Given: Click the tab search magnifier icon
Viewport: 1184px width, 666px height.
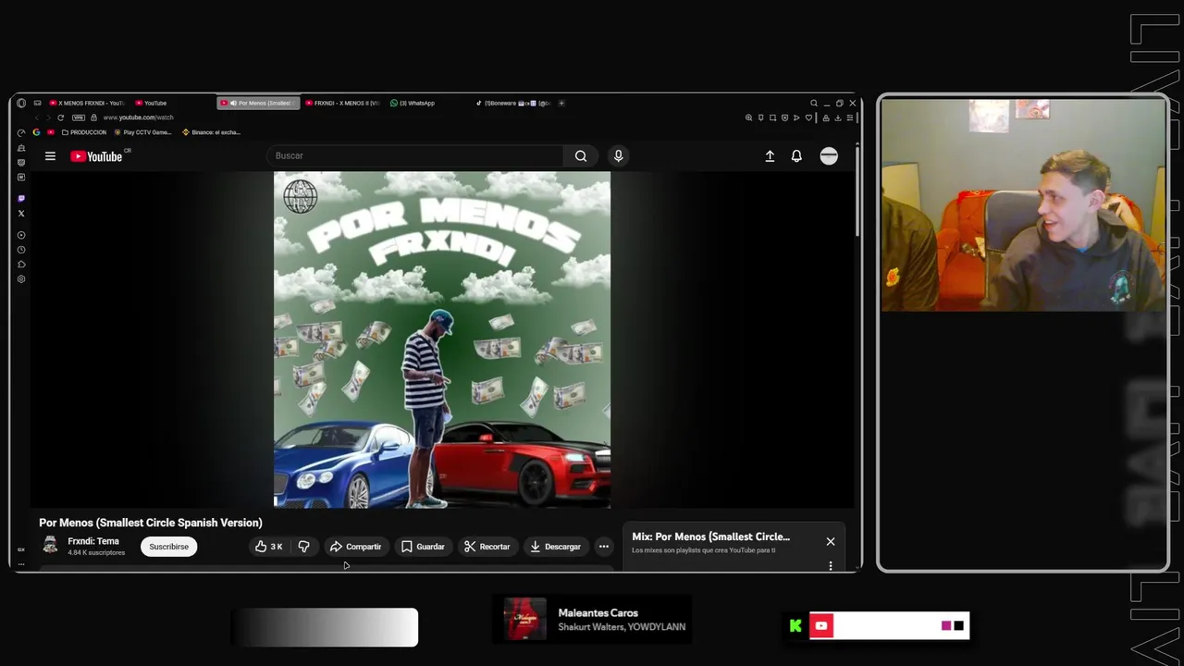Looking at the screenshot, I should click(x=814, y=103).
